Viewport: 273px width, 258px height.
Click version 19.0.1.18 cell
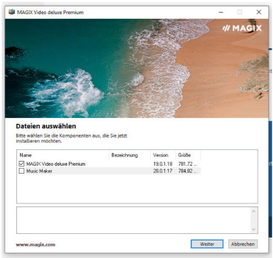click(163, 164)
